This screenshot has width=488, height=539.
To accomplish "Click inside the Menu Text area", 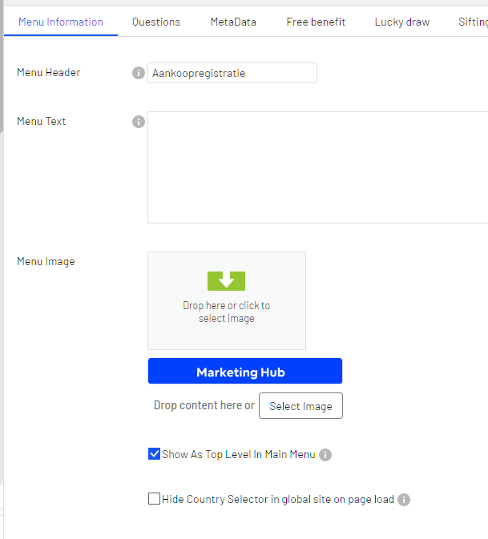I will coord(317,167).
